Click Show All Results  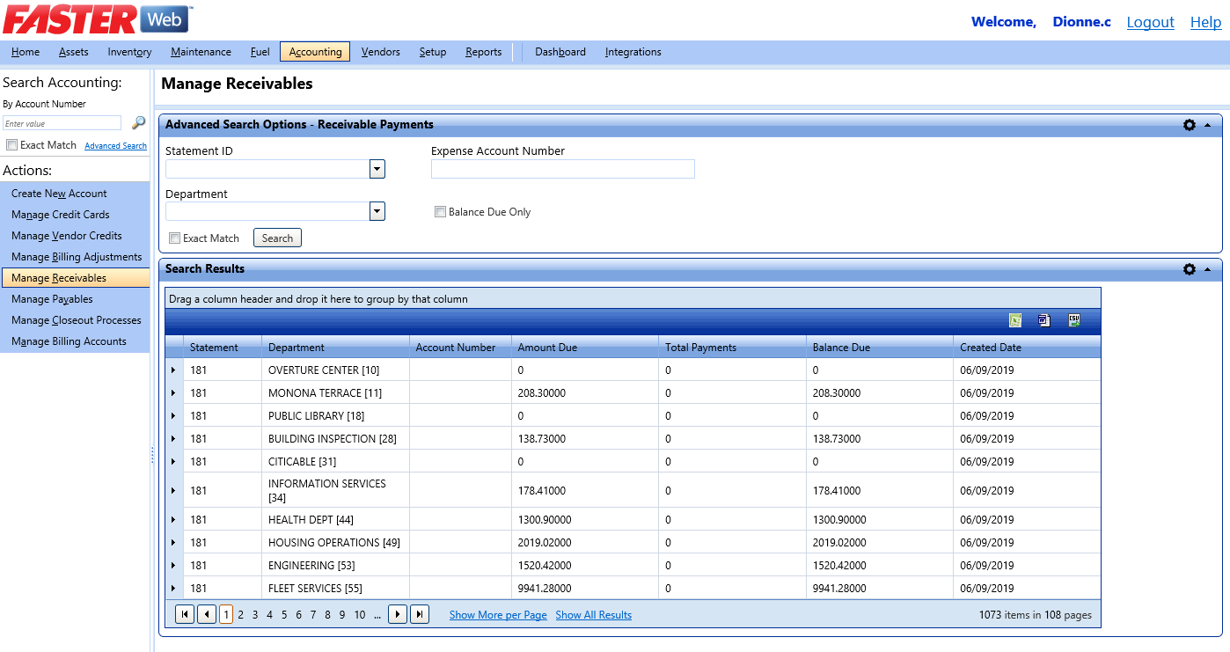(x=594, y=615)
